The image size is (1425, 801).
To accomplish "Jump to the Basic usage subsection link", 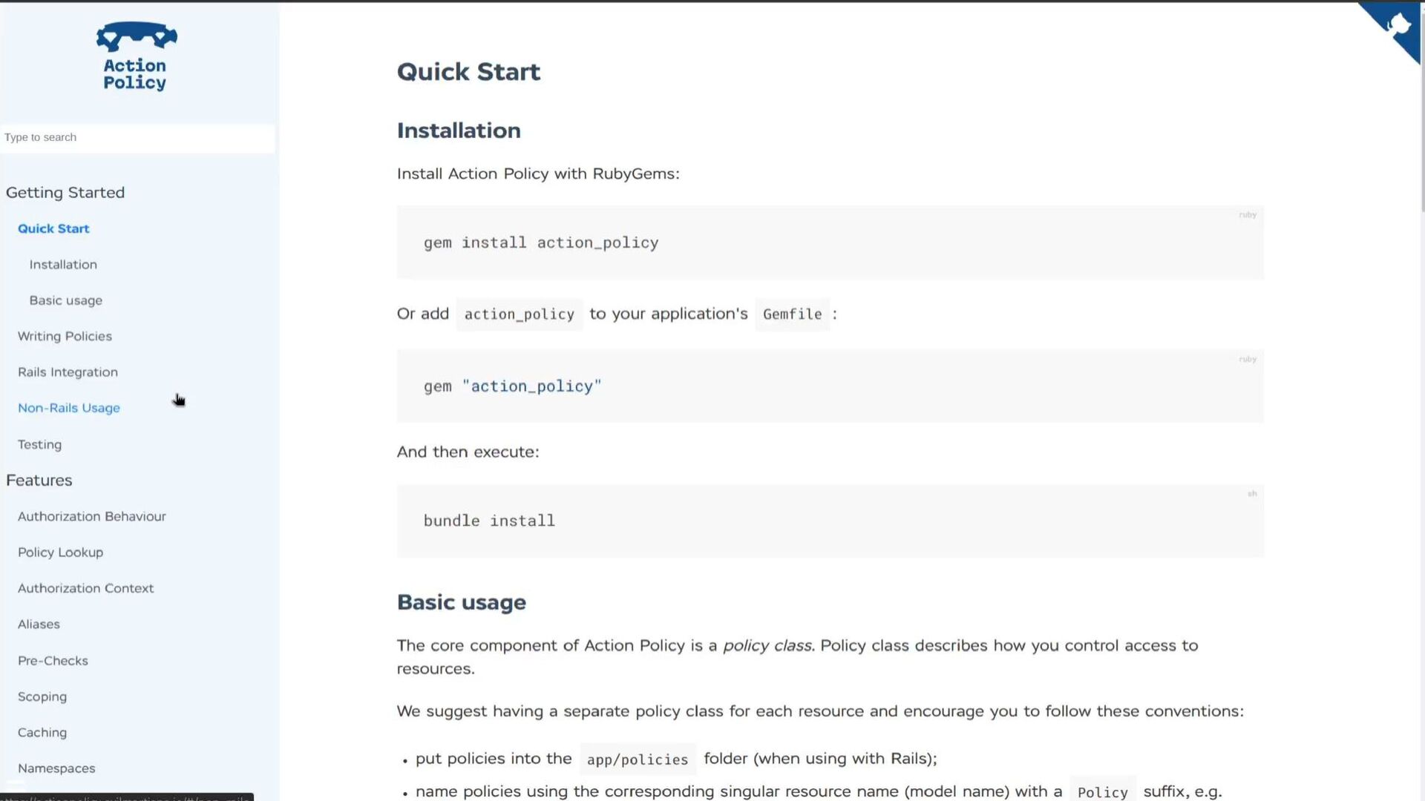I will point(66,300).
